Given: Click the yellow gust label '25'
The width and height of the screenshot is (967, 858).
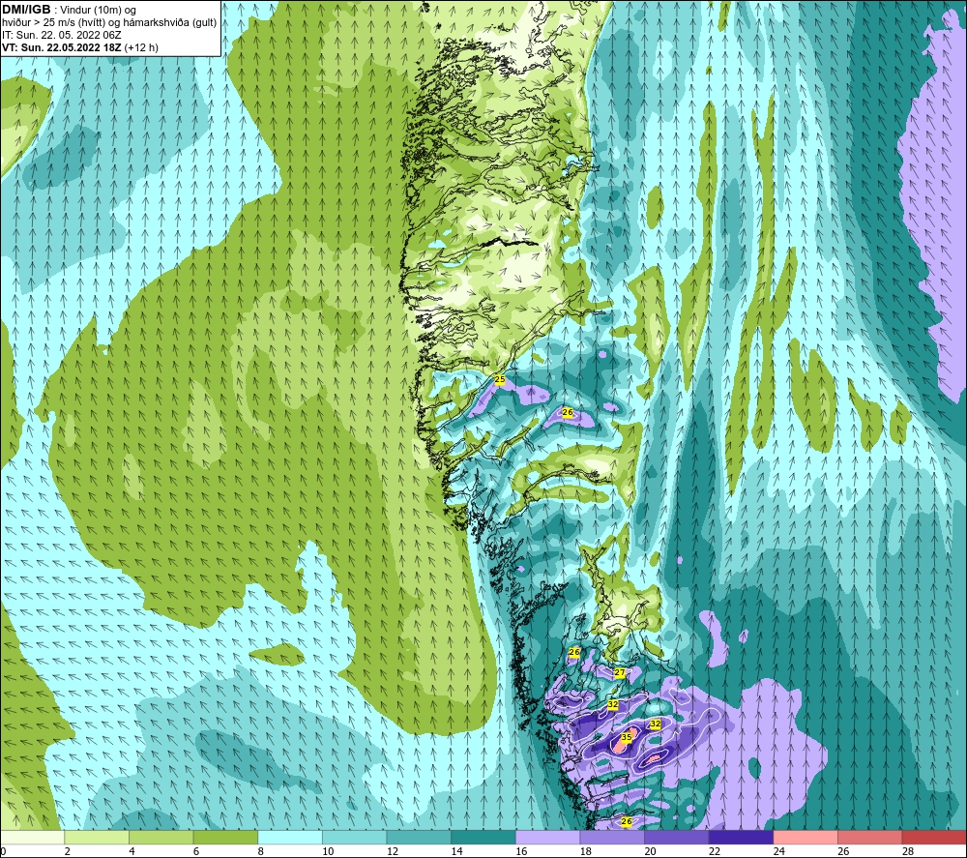Looking at the screenshot, I should coord(500,379).
